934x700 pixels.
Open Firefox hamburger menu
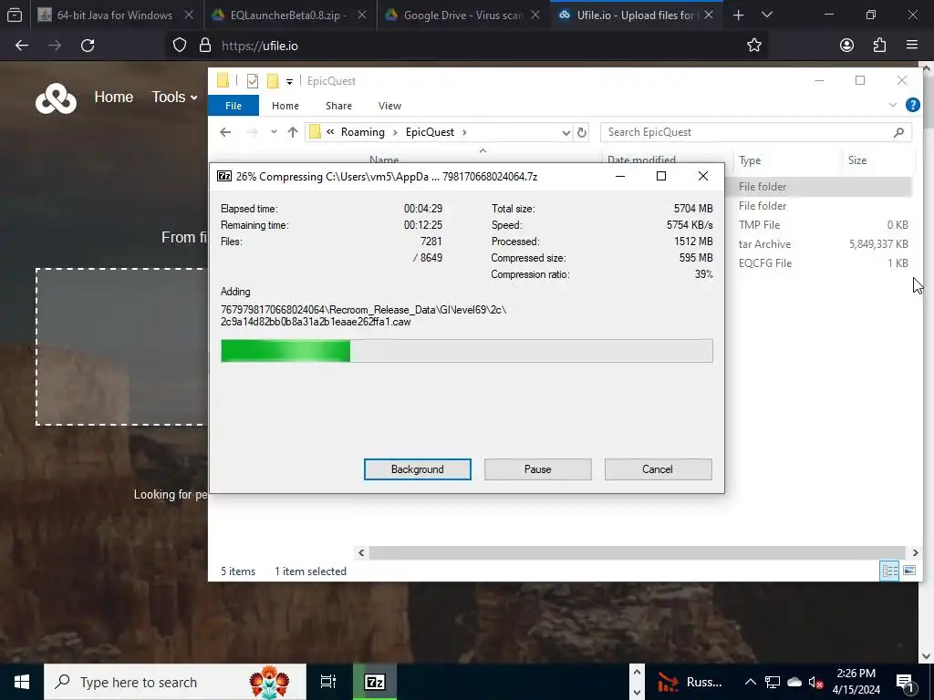pyautogui.click(x=911, y=46)
